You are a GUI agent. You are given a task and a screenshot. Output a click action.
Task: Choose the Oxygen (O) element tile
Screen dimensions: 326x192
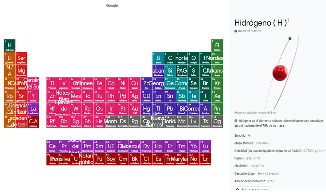194,58
